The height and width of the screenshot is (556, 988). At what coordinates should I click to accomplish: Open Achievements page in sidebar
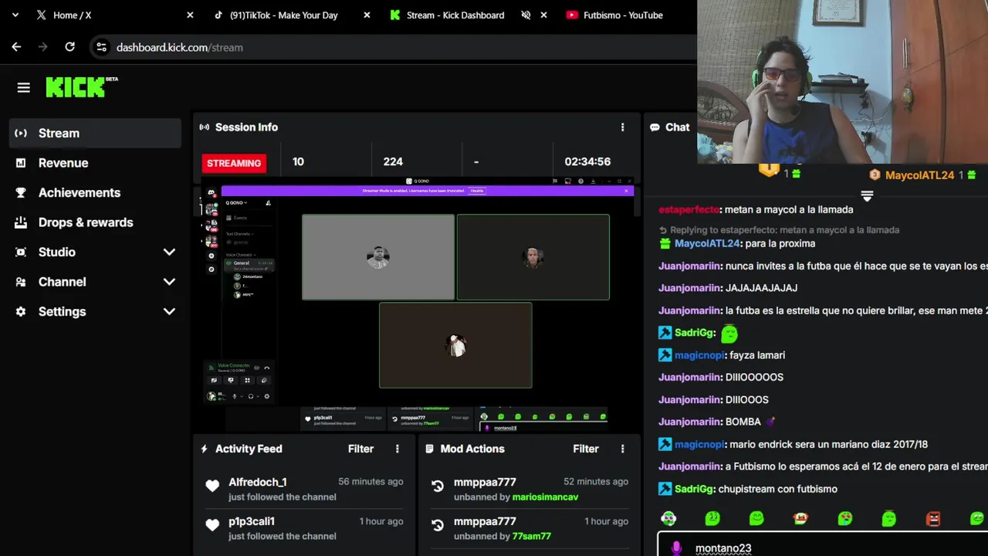(95, 193)
